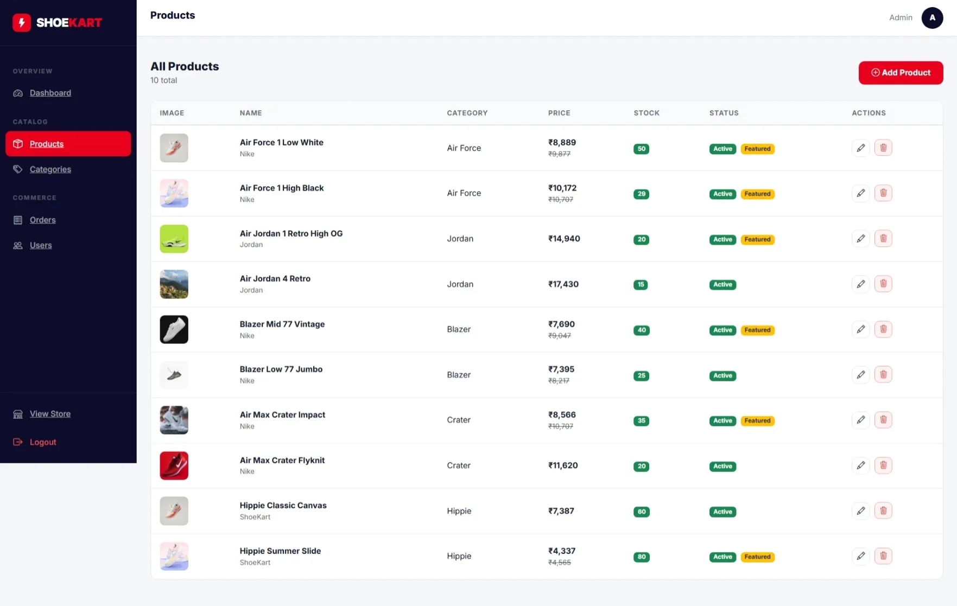Select Categories under the Catalog section

50,169
